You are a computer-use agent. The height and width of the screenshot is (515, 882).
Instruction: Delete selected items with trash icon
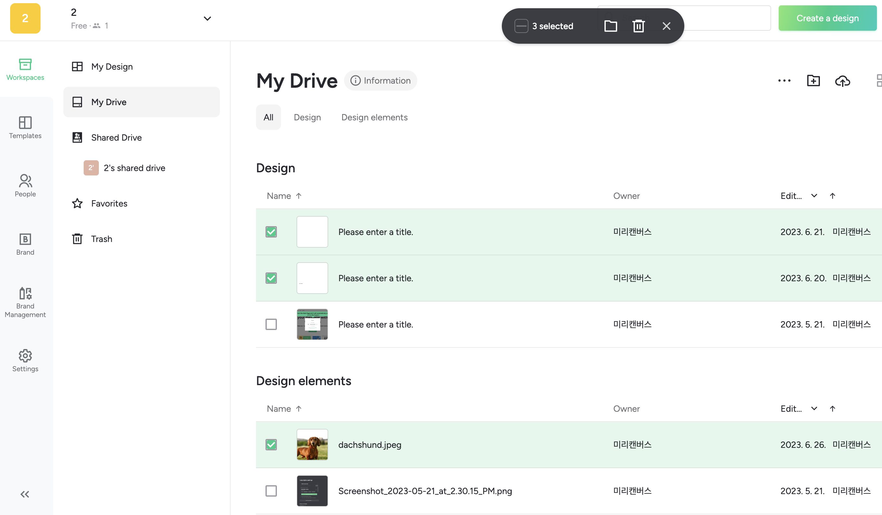638,26
